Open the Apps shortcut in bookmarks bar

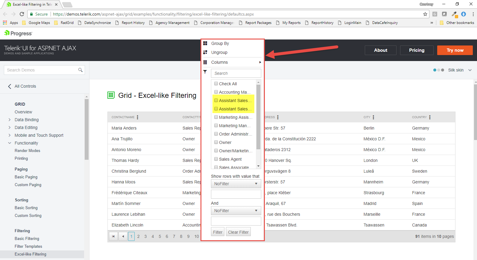[x=10, y=23]
